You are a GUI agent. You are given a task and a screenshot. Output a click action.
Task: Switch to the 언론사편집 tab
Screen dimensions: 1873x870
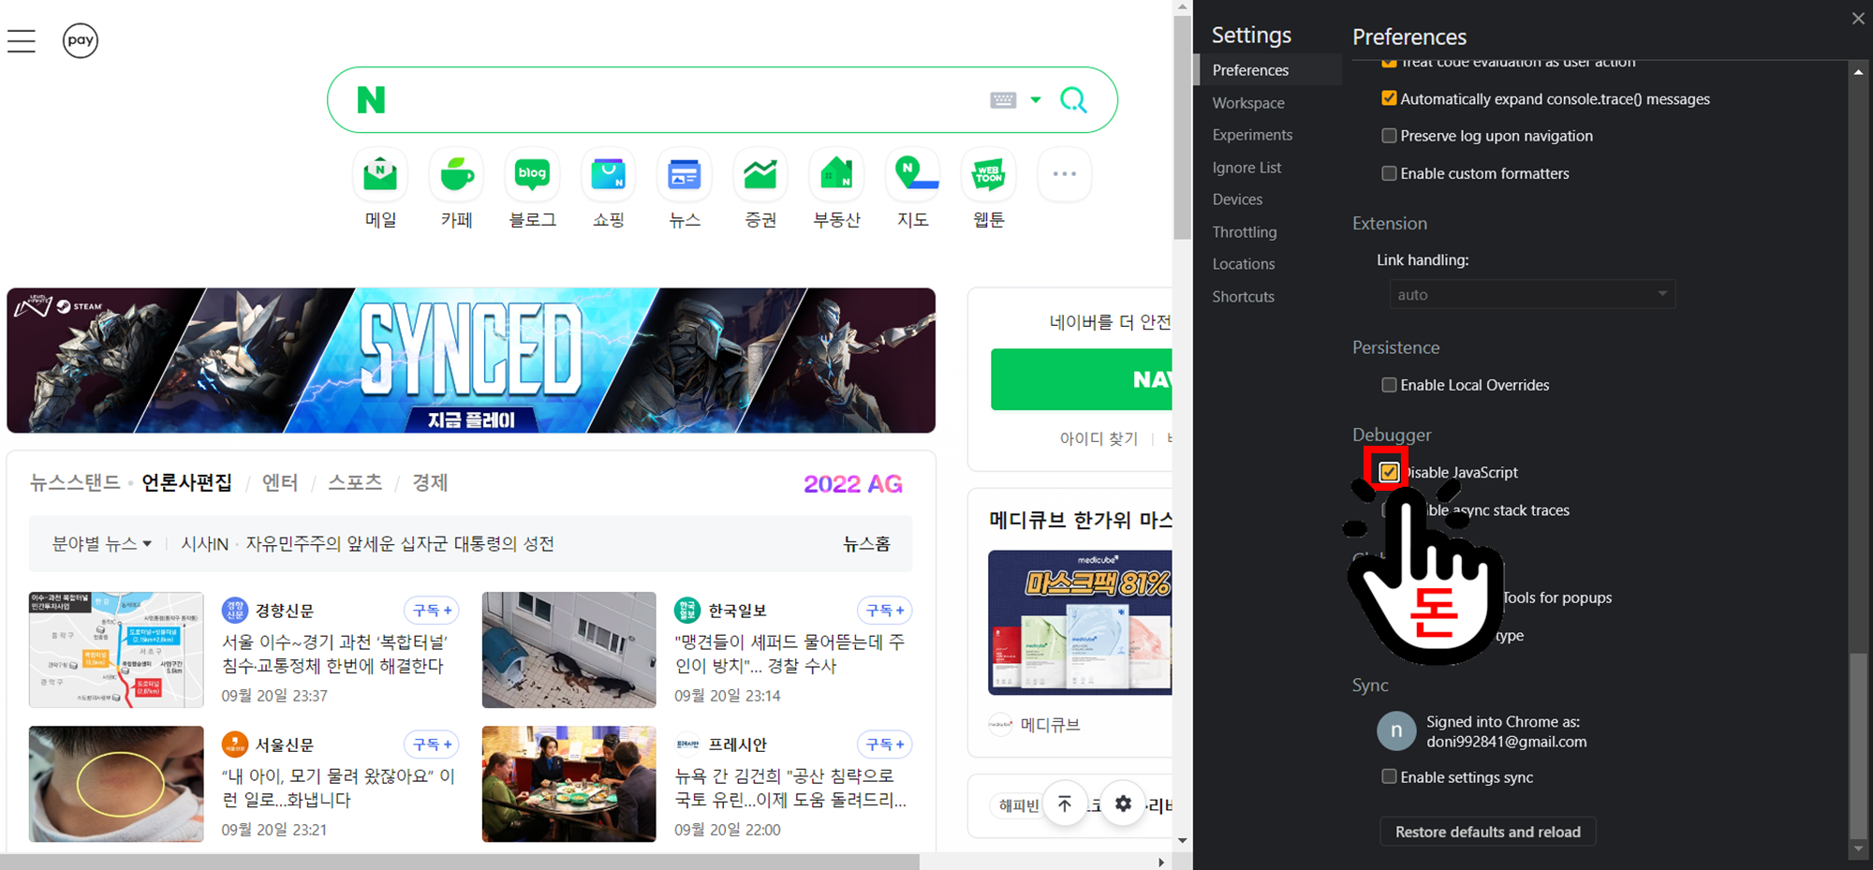(x=186, y=482)
